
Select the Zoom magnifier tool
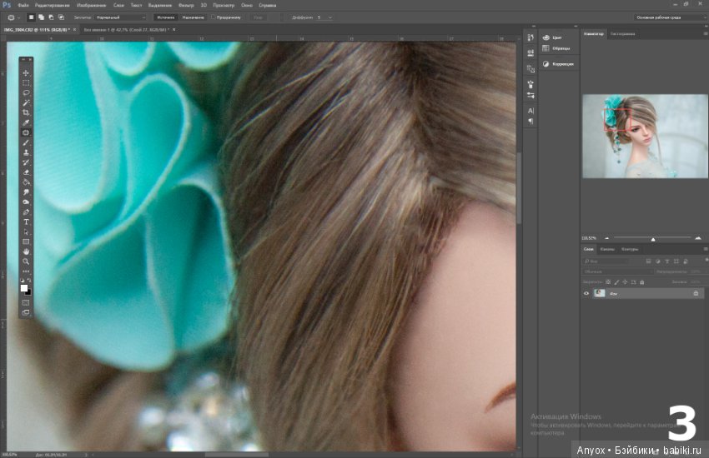tap(26, 261)
